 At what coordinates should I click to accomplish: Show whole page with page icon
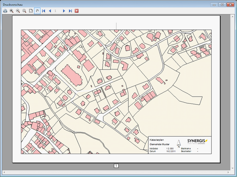(x=31, y=11)
